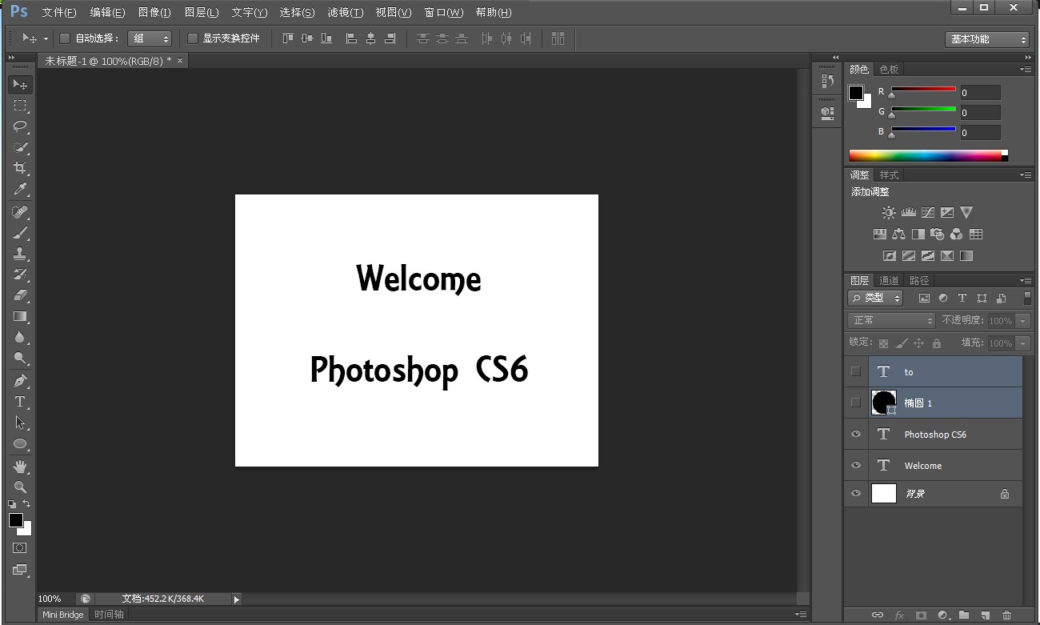Select the Pen tool
This screenshot has width=1040, height=625.
tap(20, 380)
